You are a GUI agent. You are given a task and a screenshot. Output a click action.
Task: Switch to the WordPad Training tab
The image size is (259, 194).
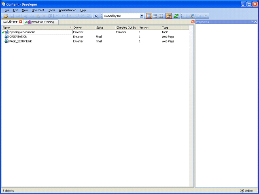pos(41,22)
